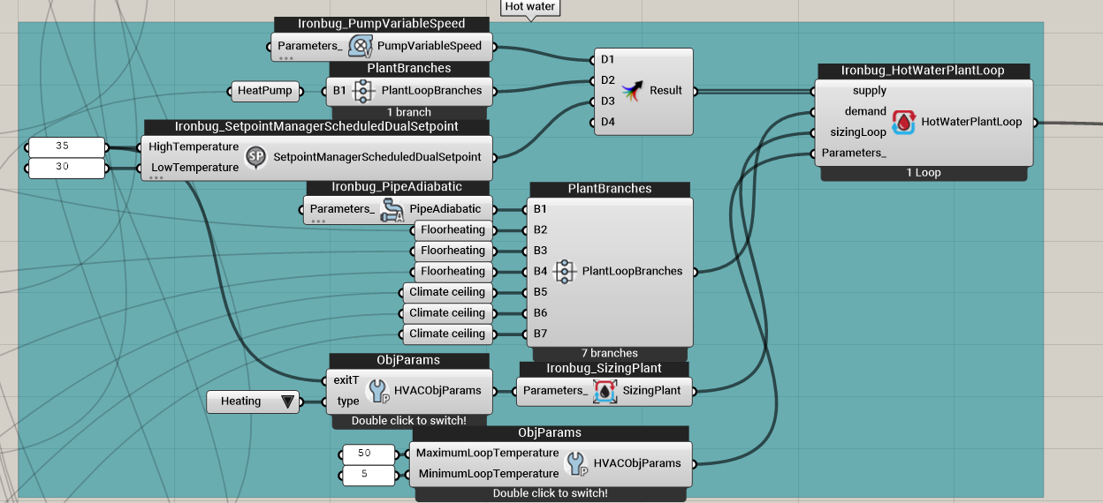Click the supply input on HotWaterPlantLoop
1103x503 pixels.
coord(870,91)
